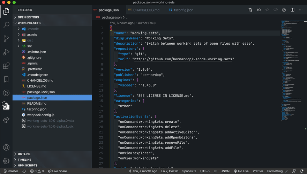Go to previous revision arrow icon
Screen dimensions: 307x174
point(259,10)
